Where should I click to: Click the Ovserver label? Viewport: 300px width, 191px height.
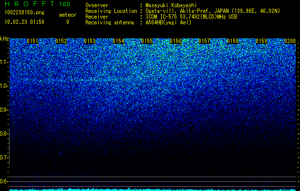[x=97, y=5]
